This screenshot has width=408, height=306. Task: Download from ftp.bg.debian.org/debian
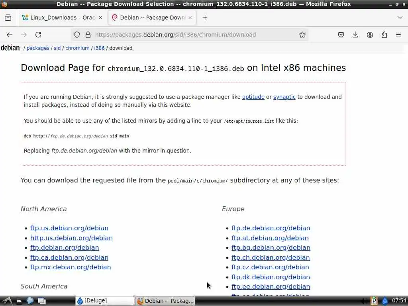[x=271, y=247]
